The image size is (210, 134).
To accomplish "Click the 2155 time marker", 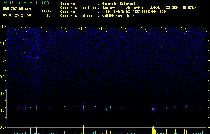I will pyautogui.click(x=102, y=29).
